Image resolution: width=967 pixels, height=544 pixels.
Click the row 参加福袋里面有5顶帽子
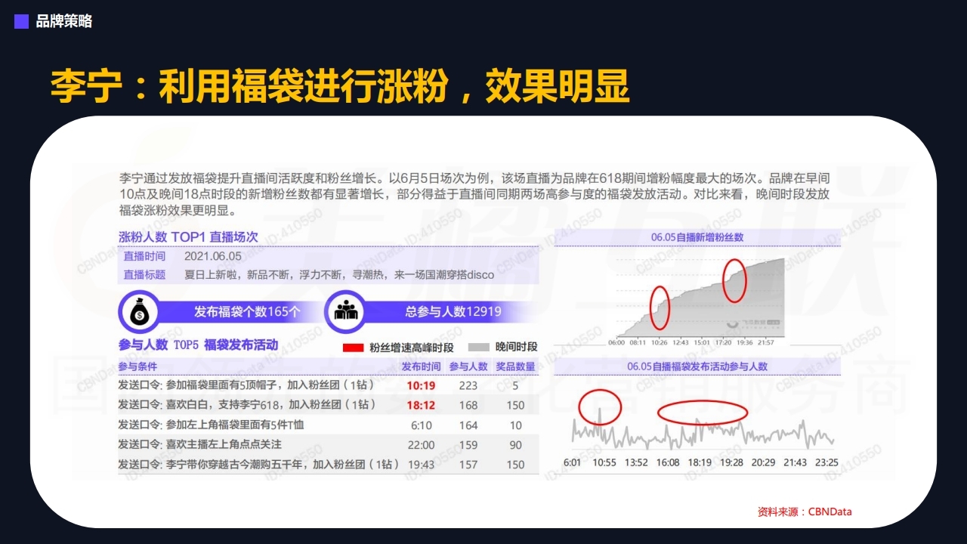point(328,385)
